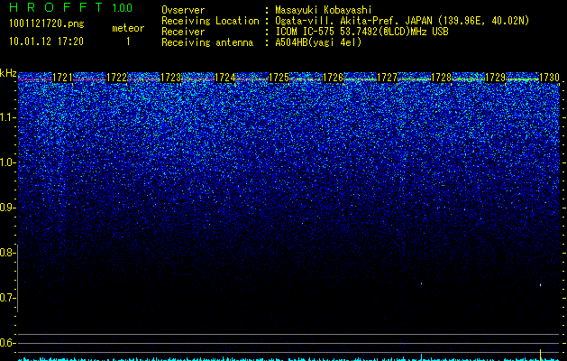Click the 0.9 kHz axis tick label
The width and height of the screenshot is (567, 361).
(7, 208)
